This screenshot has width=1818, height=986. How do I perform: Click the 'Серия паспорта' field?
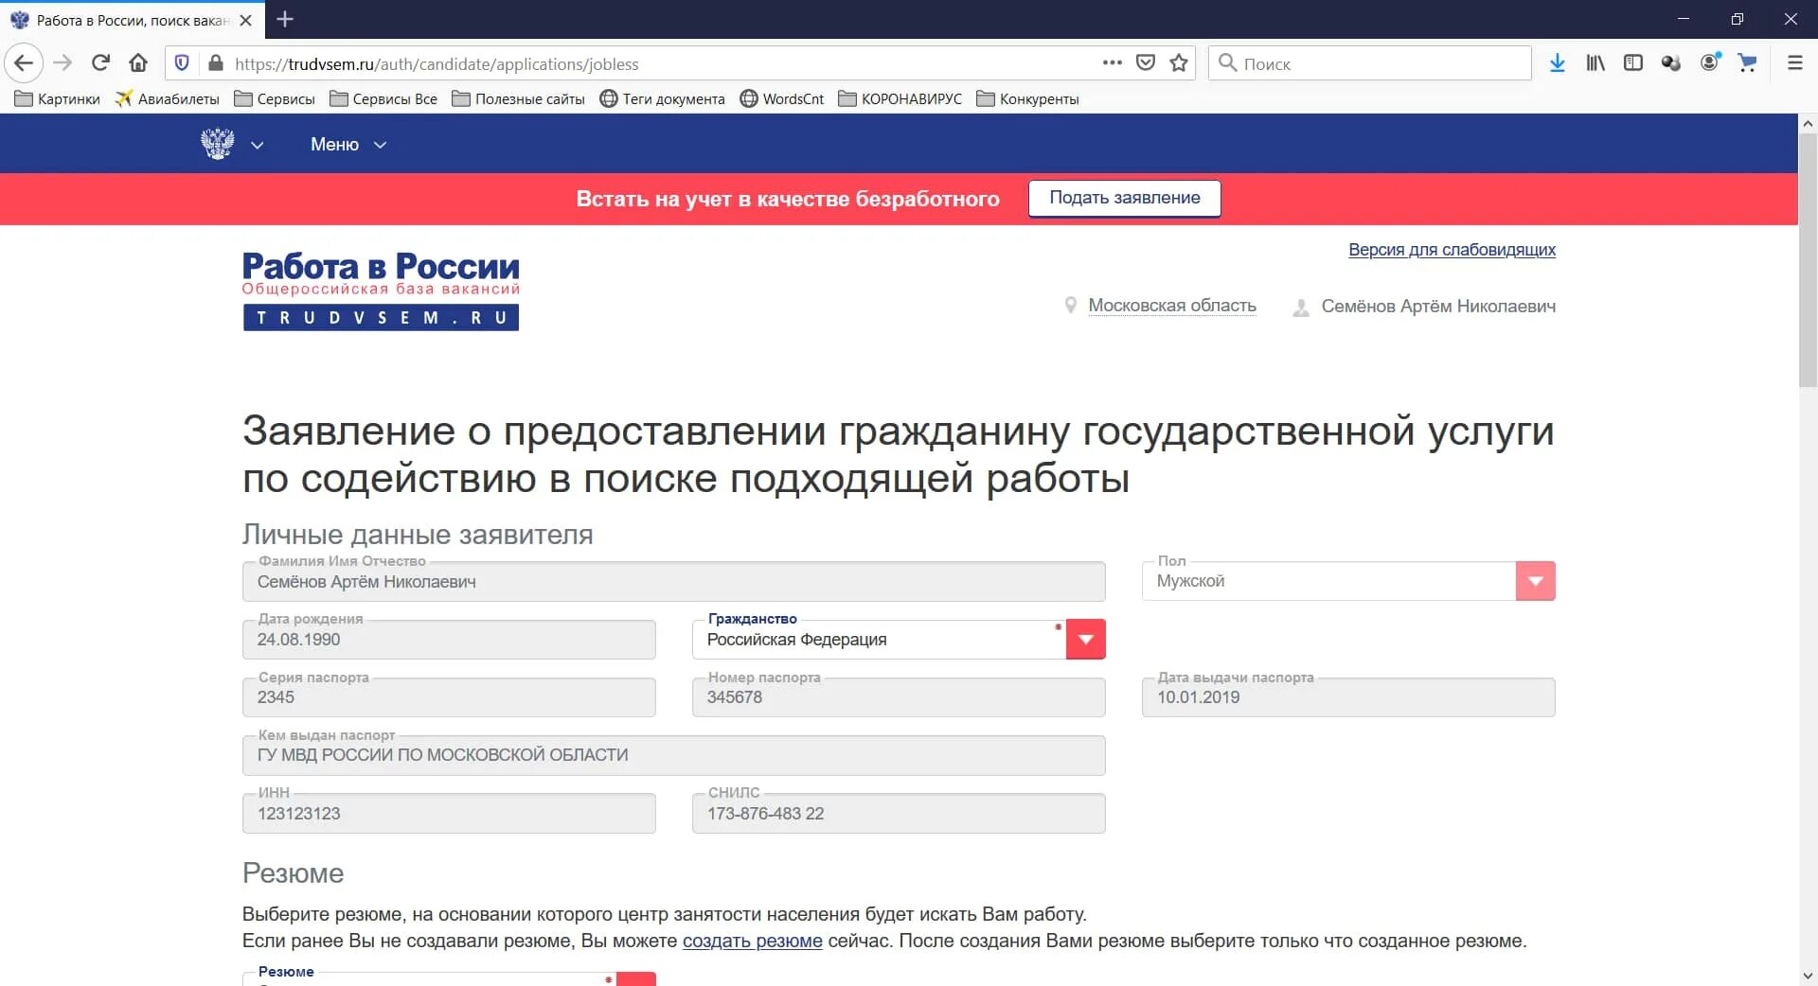(x=449, y=697)
